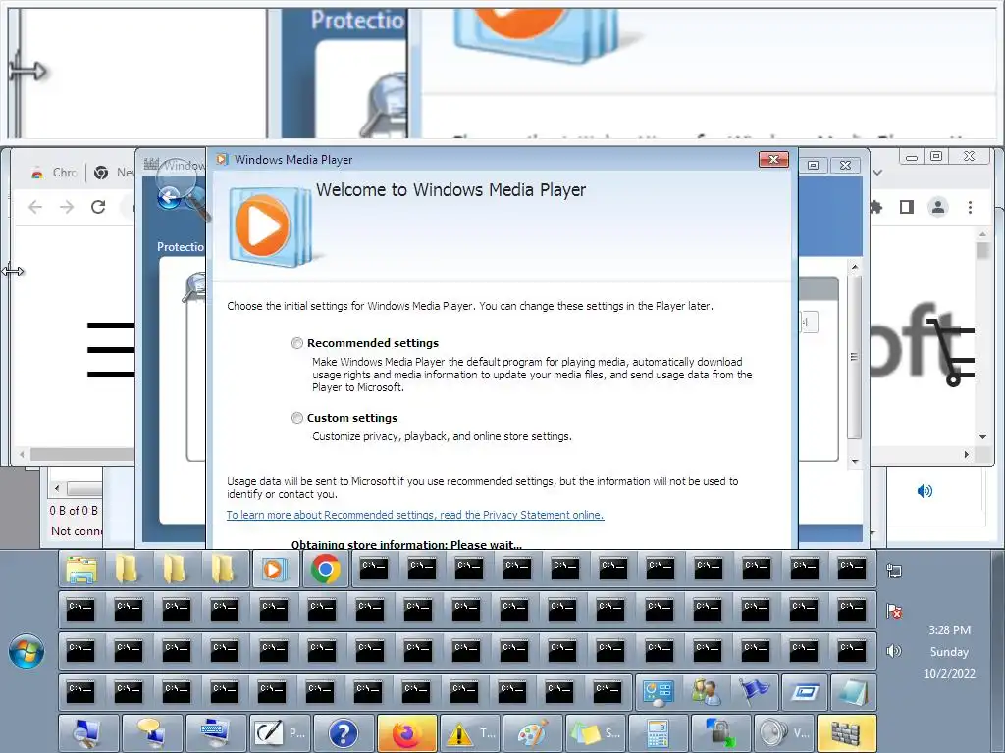Click Chrome's back navigation arrow
The image size is (1005, 753).
(35, 207)
